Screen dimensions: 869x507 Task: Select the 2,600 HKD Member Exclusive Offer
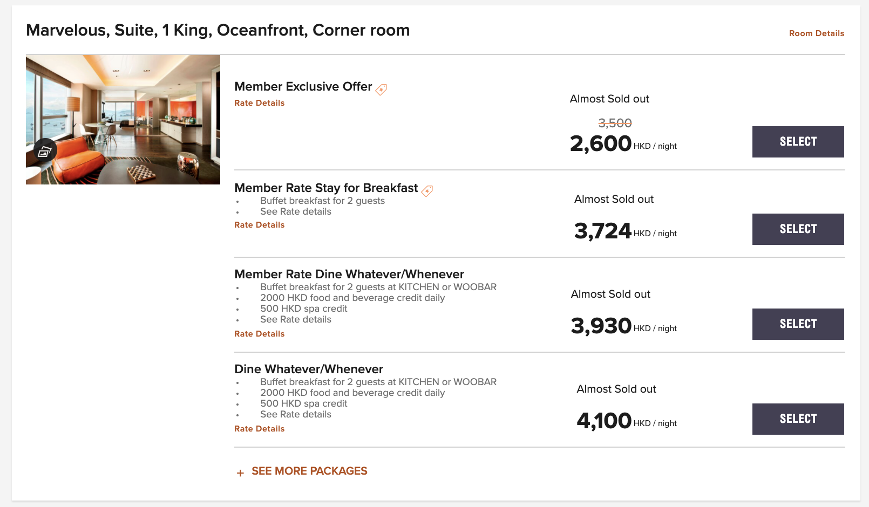pos(798,142)
